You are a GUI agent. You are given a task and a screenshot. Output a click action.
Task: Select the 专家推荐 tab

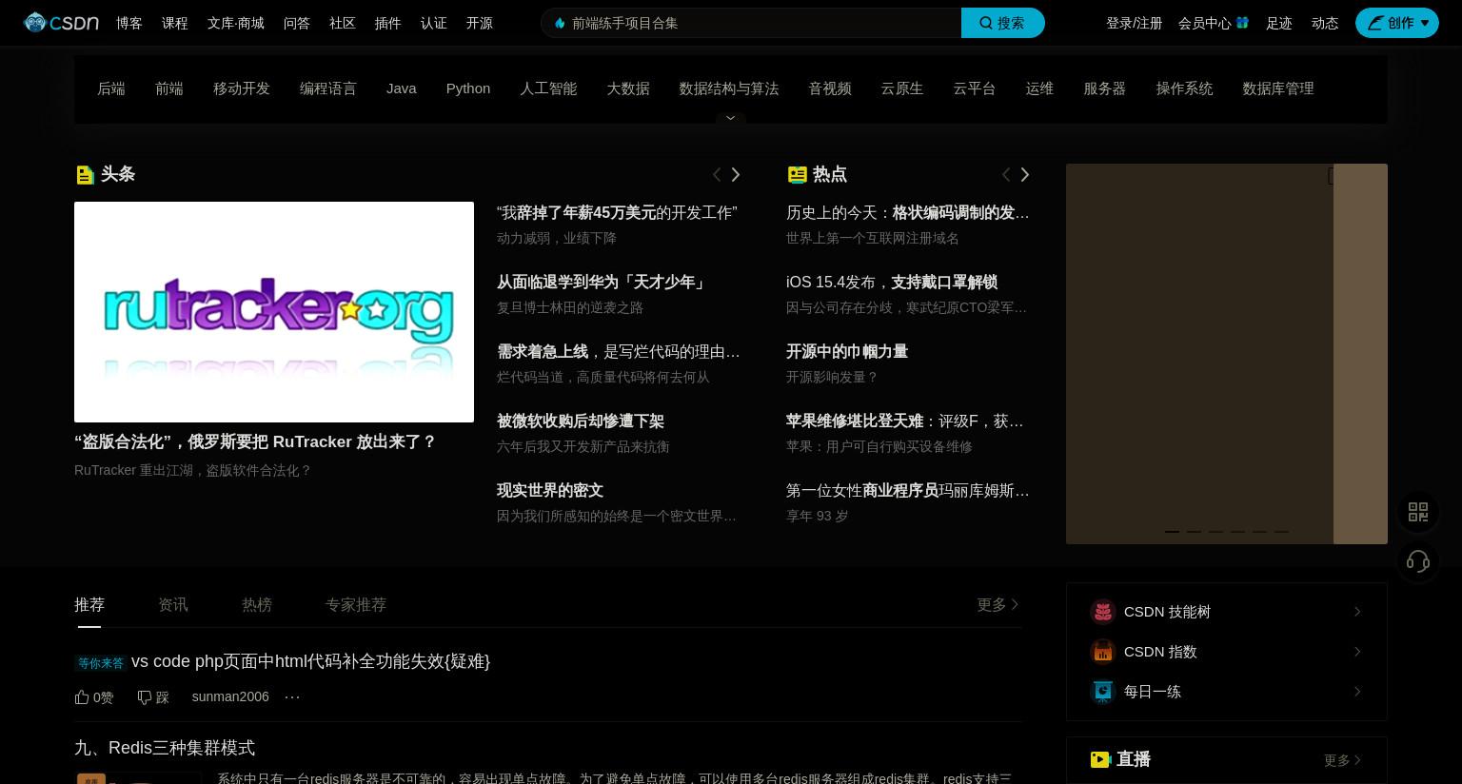356,604
